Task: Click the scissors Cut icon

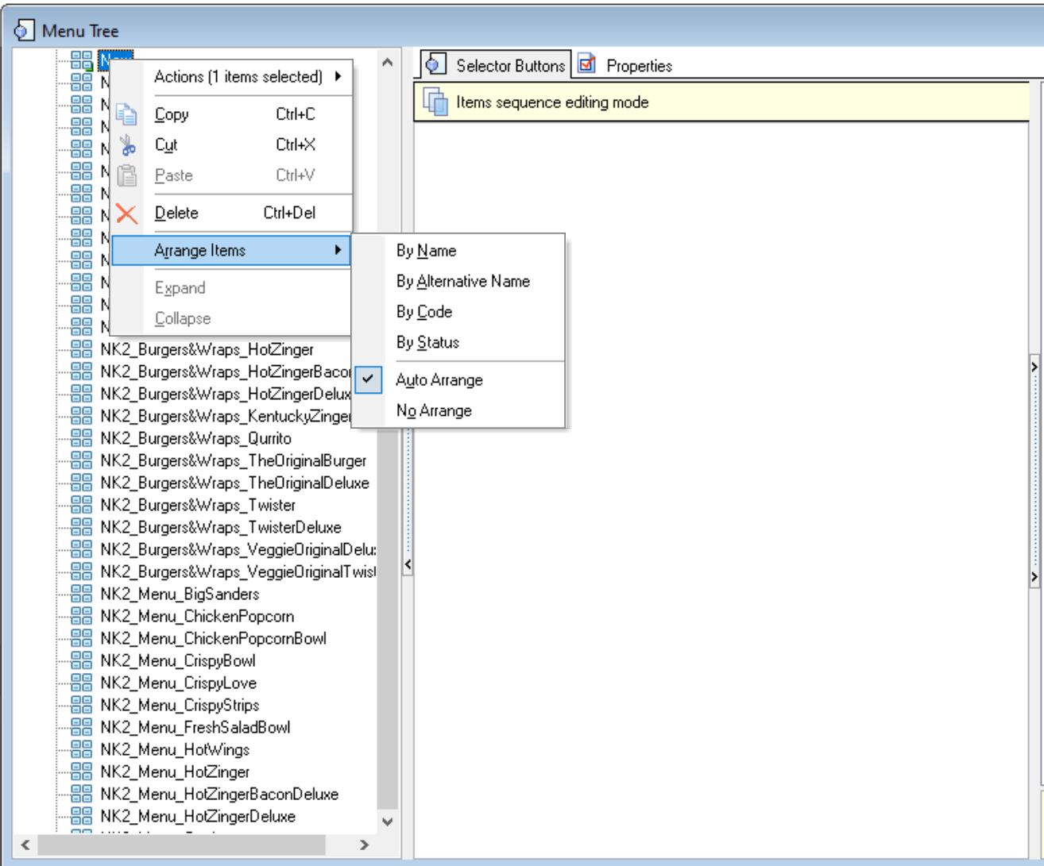Action: point(127,145)
